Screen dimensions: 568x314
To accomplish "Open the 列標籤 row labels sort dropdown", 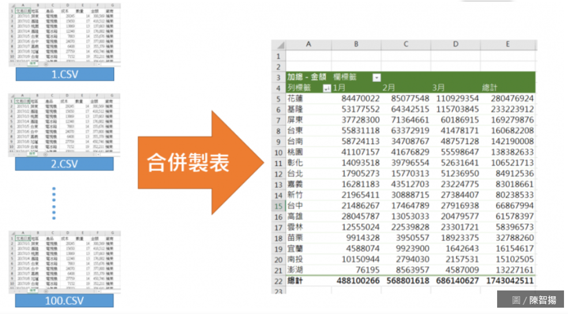I will coord(327,88).
